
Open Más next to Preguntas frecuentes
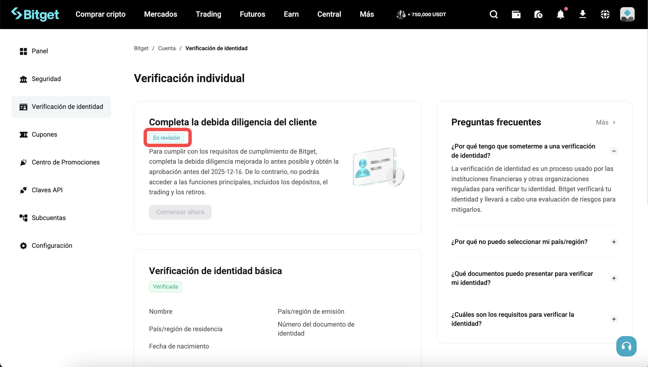pos(605,122)
